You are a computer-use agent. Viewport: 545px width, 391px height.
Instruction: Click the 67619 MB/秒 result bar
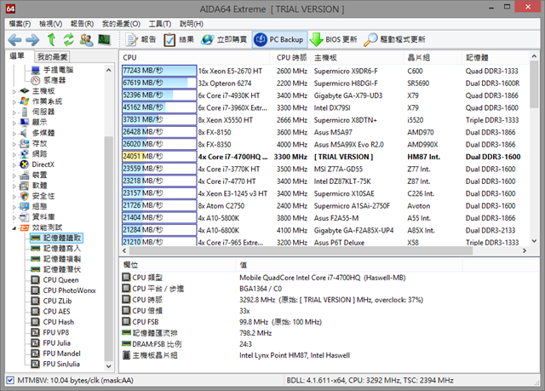pyautogui.click(x=159, y=83)
